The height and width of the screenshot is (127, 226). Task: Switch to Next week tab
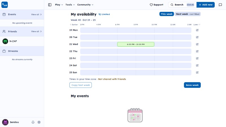pos(188,14)
